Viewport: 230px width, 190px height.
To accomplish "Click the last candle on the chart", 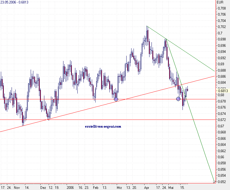I will (188, 90).
